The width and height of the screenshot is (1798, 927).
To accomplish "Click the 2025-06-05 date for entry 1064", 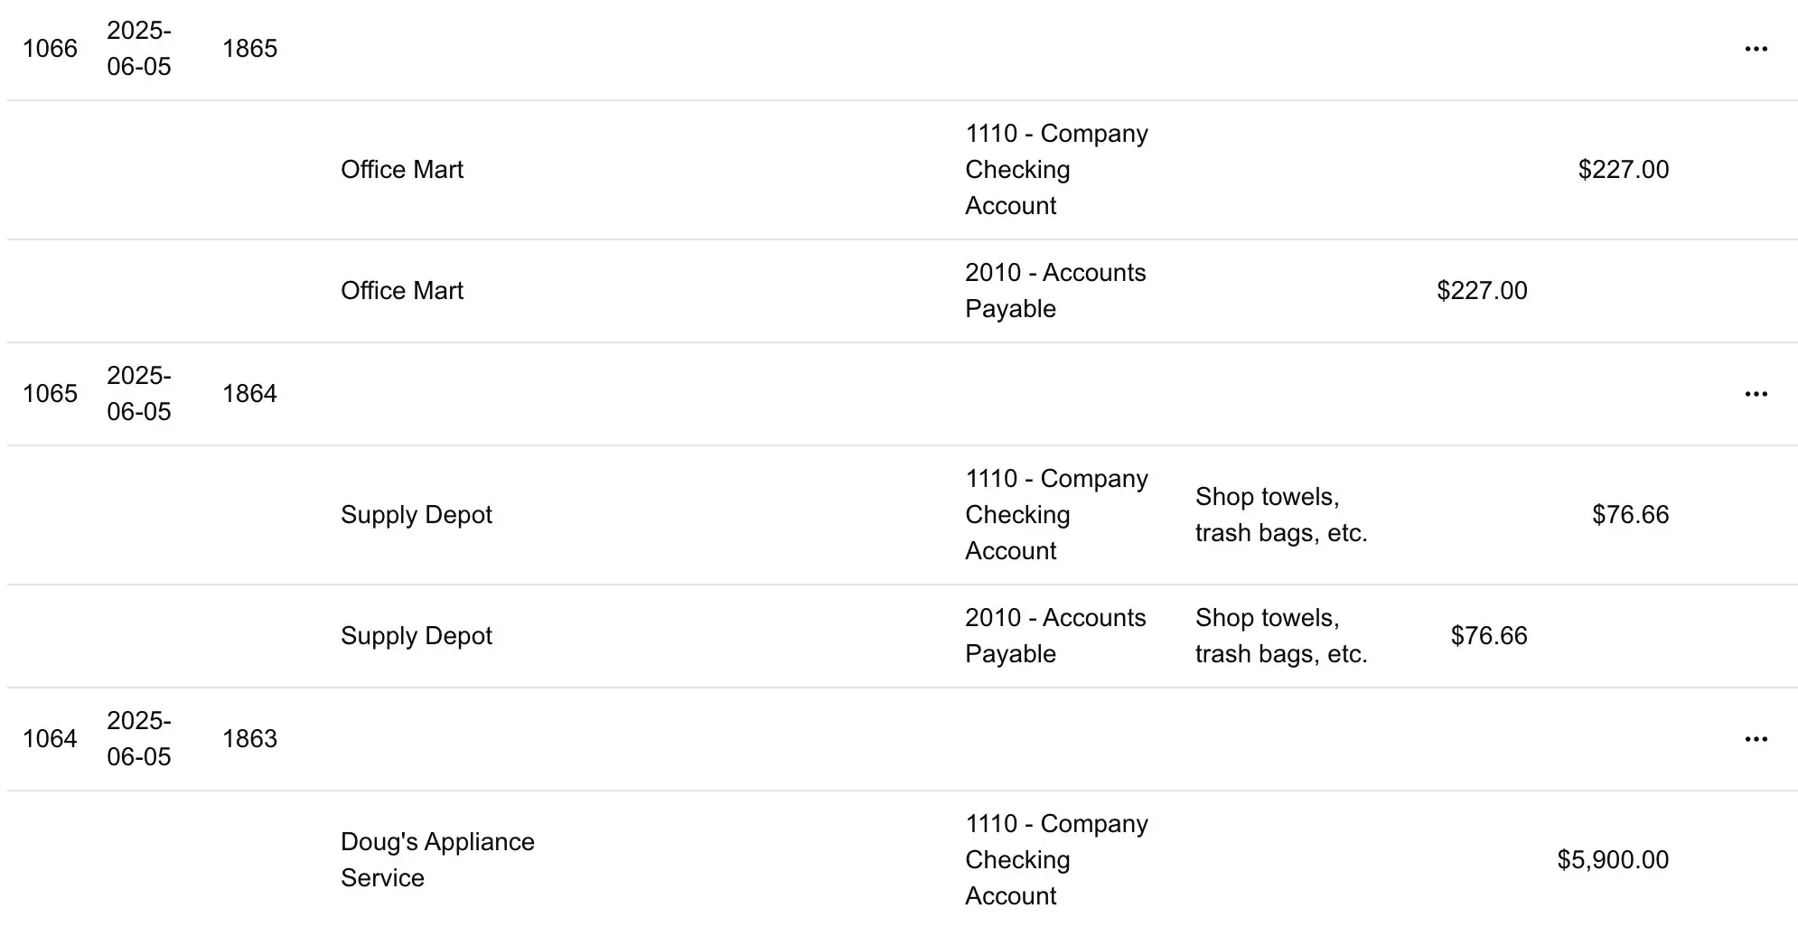I will coord(139,738).
